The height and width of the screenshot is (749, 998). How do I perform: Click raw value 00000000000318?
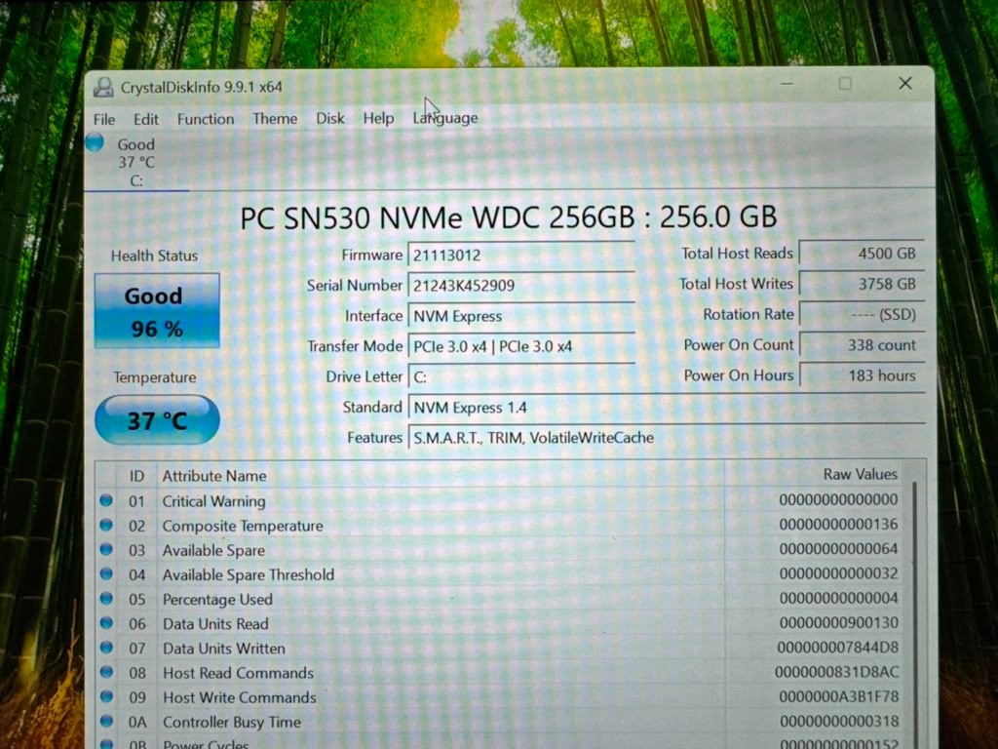(839, 721)
